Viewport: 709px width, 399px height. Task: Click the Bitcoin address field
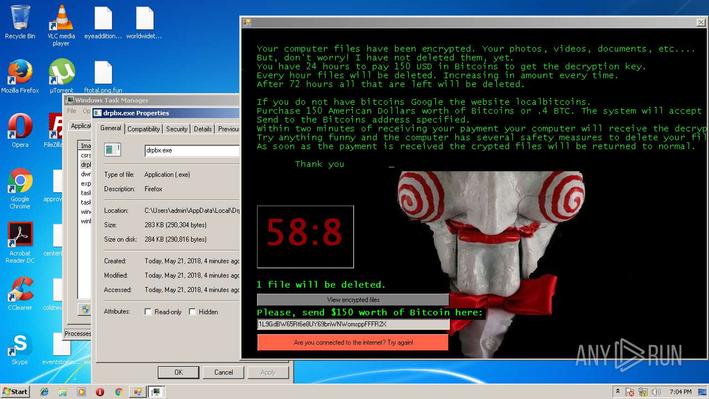pyautogui.click(x=353, y=324)
